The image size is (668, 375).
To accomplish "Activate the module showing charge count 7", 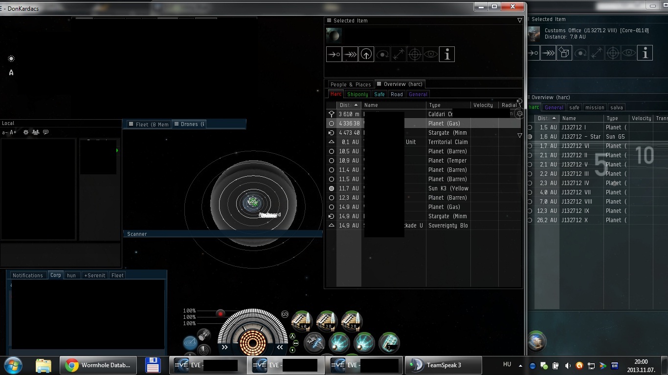I will pos(389,342).
